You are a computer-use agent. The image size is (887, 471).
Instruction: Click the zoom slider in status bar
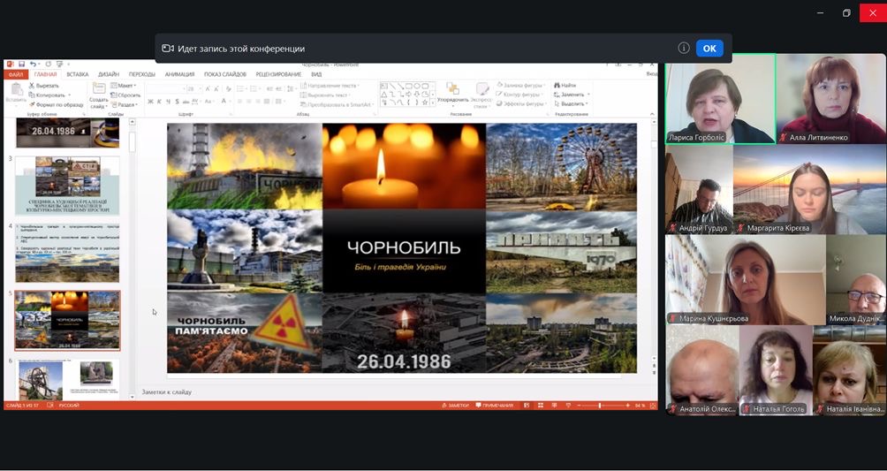(600, 405)
